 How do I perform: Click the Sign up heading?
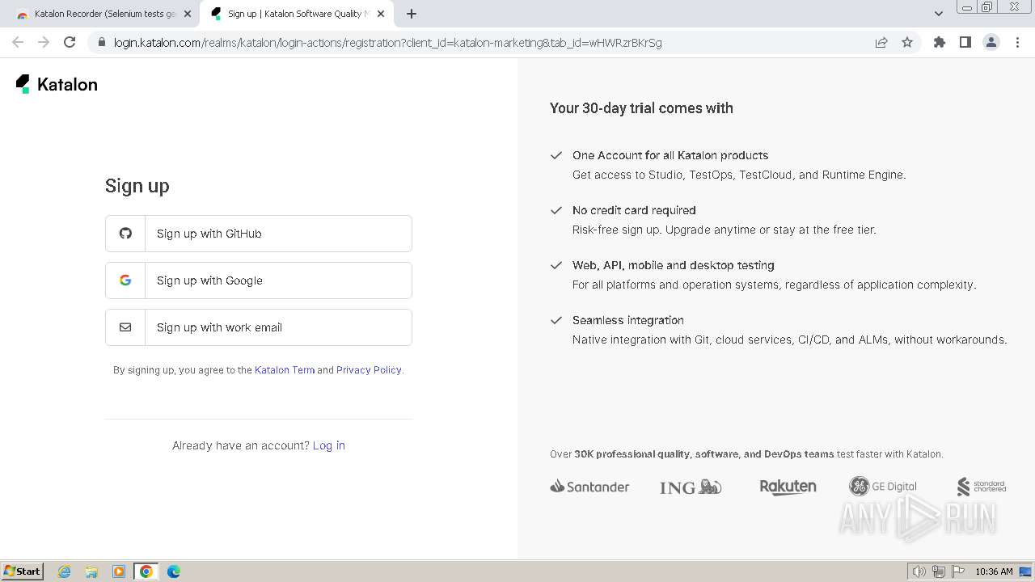(137, 186)
